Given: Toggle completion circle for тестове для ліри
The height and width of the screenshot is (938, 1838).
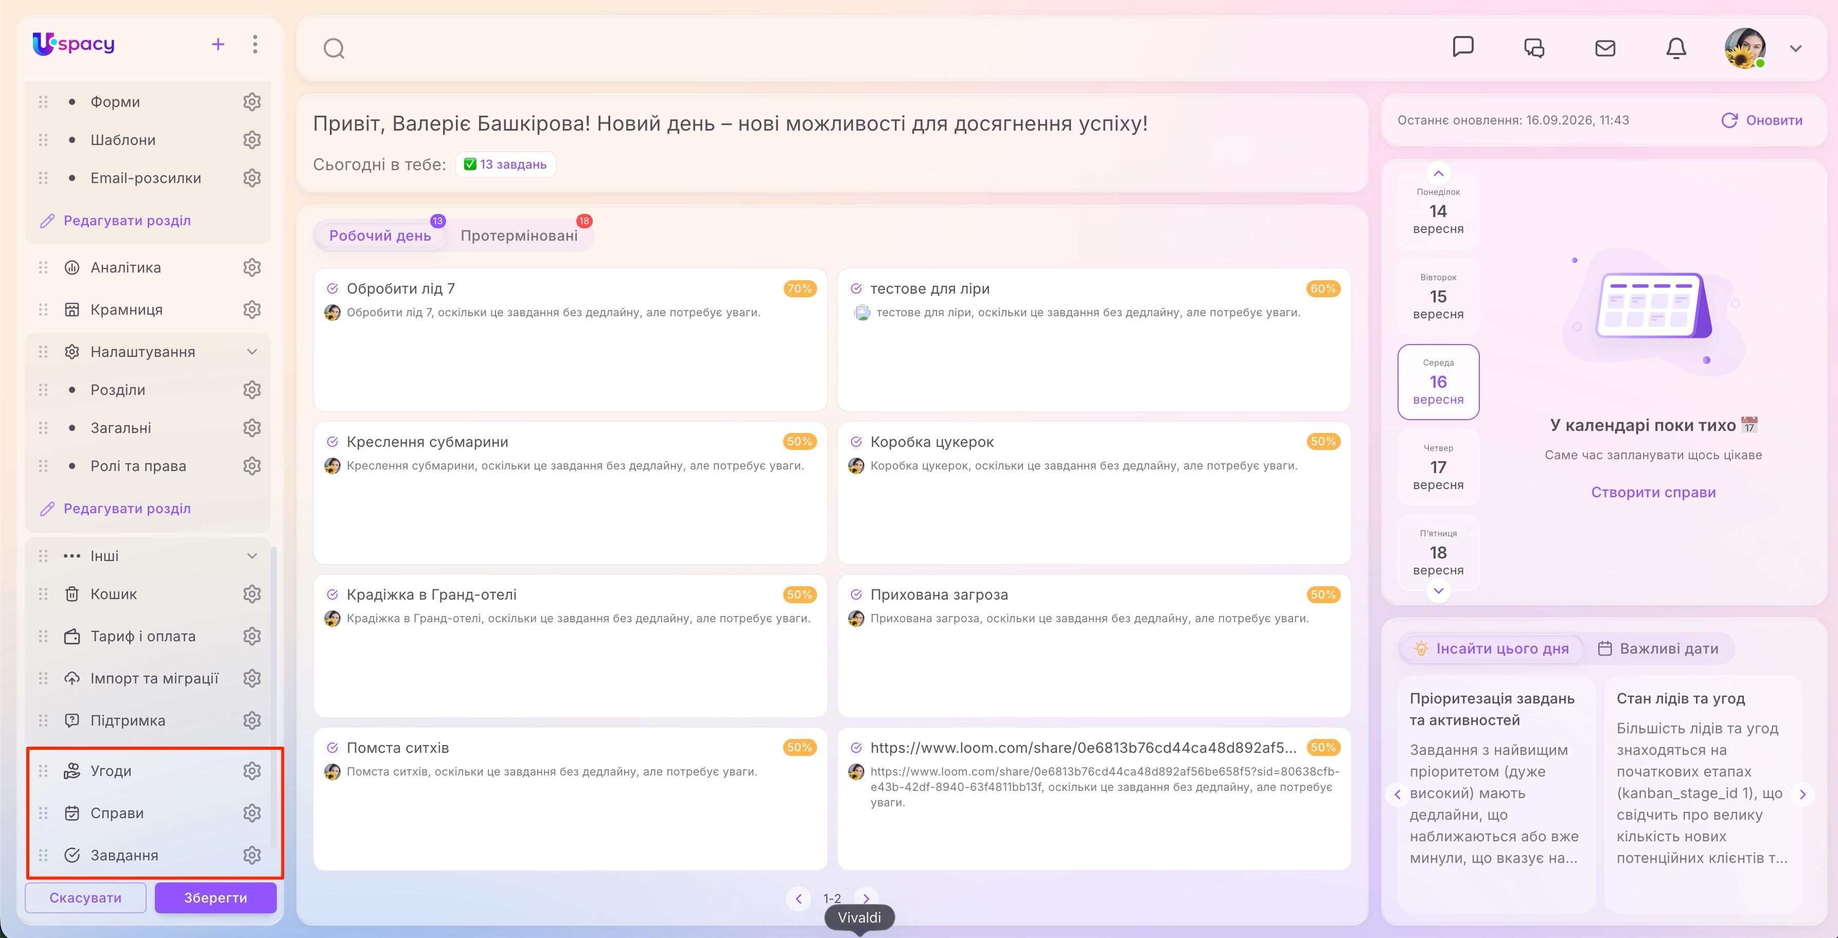Looking at the screenshot, I should (856, 288).
